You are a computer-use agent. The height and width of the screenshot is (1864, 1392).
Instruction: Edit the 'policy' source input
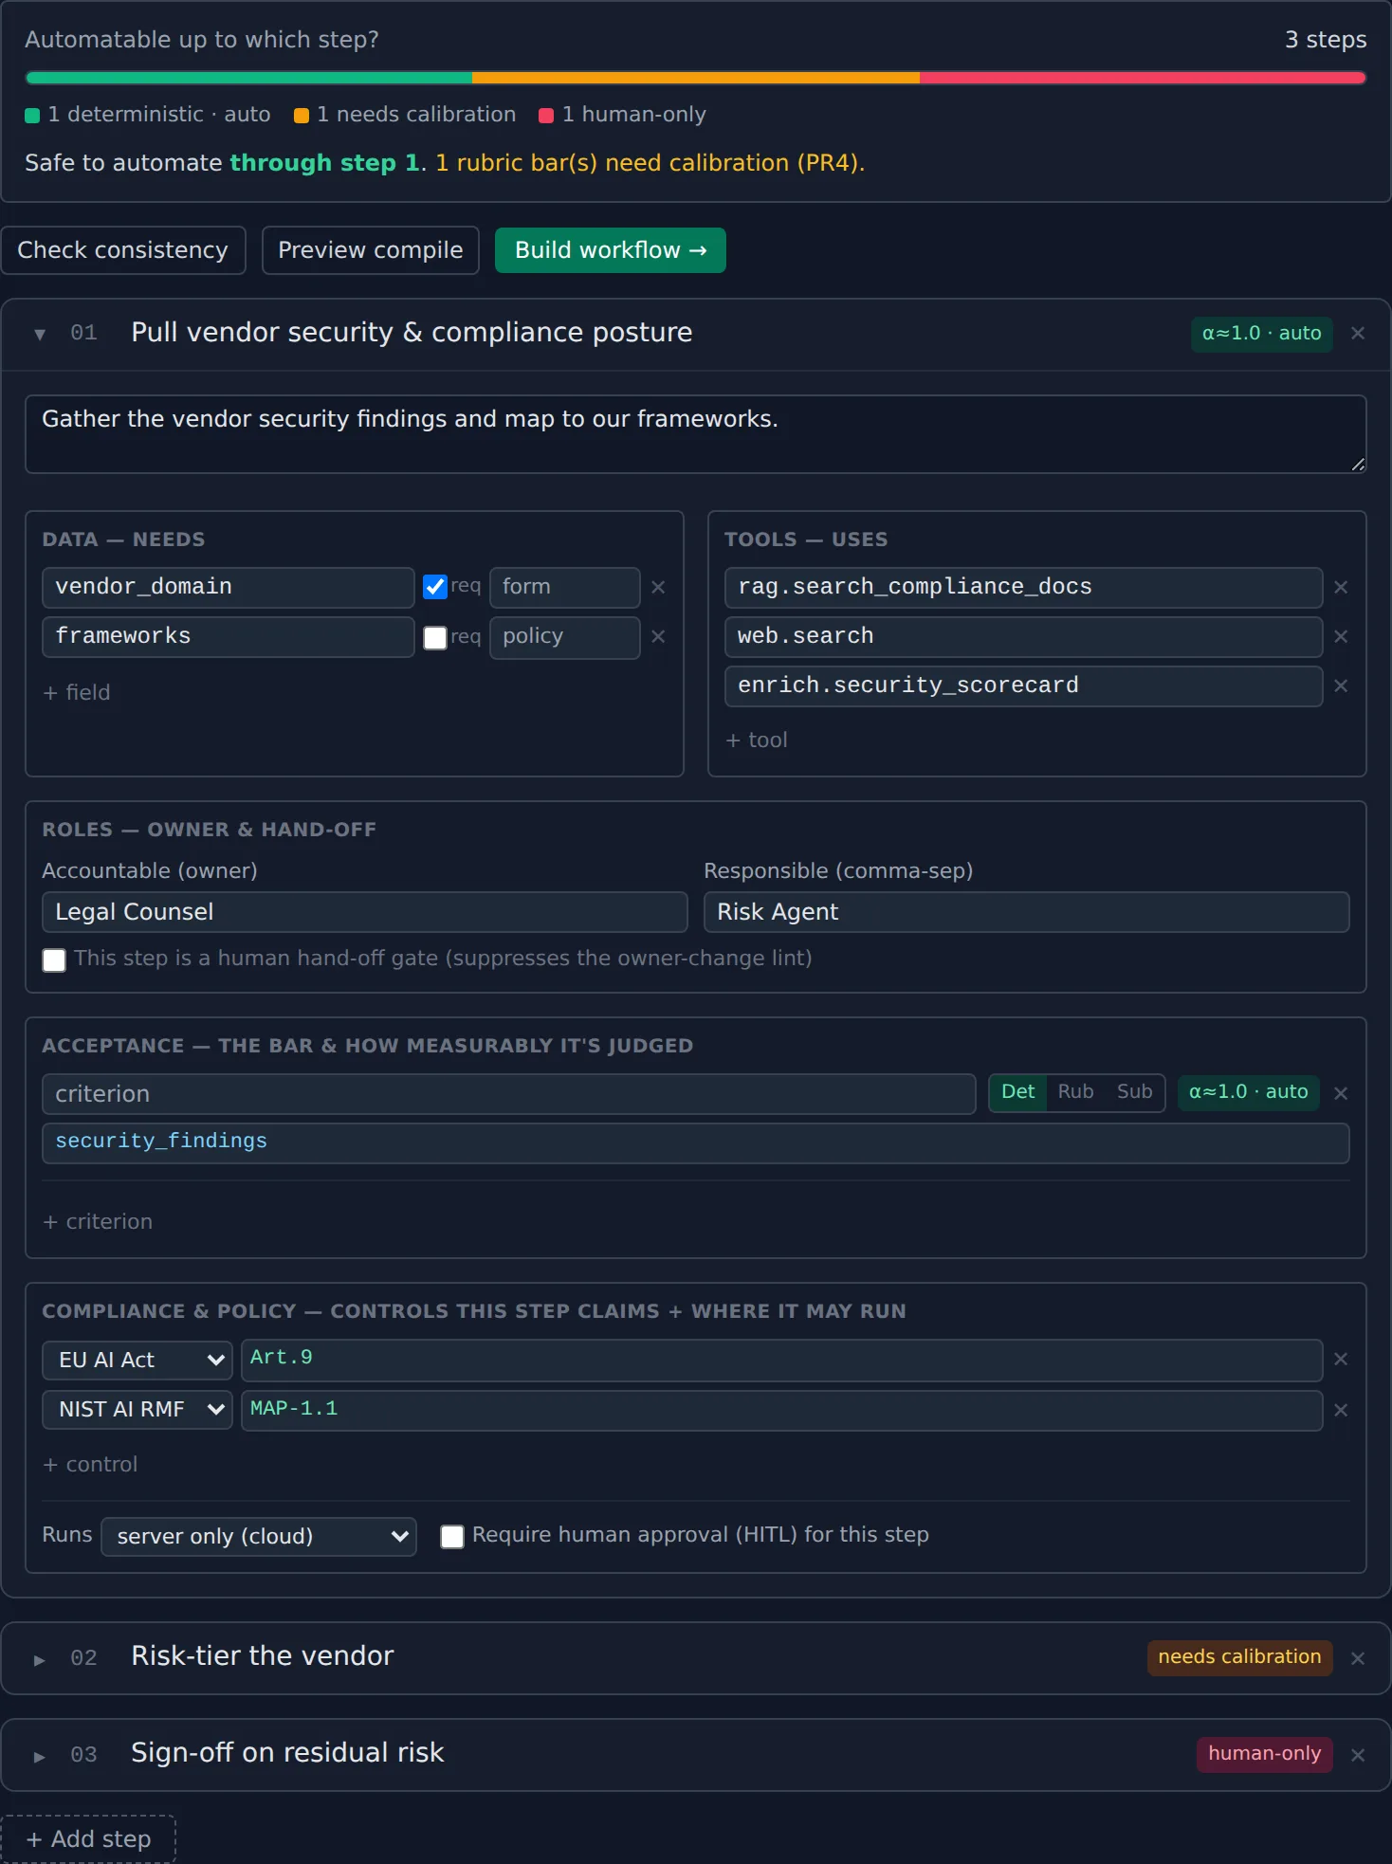pos(565,637)
